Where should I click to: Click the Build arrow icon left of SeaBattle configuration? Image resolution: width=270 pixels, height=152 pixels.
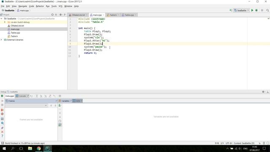231,10
